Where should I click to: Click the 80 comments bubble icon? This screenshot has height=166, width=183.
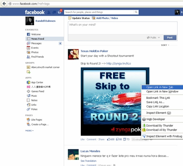[x=117, y=139]
